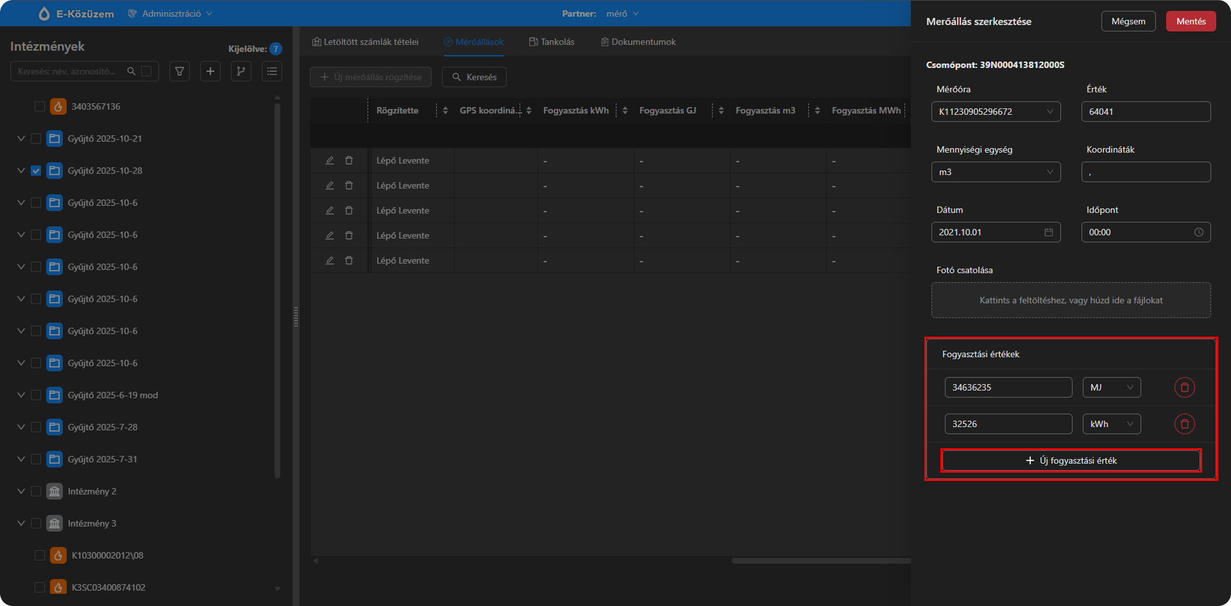
Task: Click the Mentés save button
Action: click(1191, 21)
